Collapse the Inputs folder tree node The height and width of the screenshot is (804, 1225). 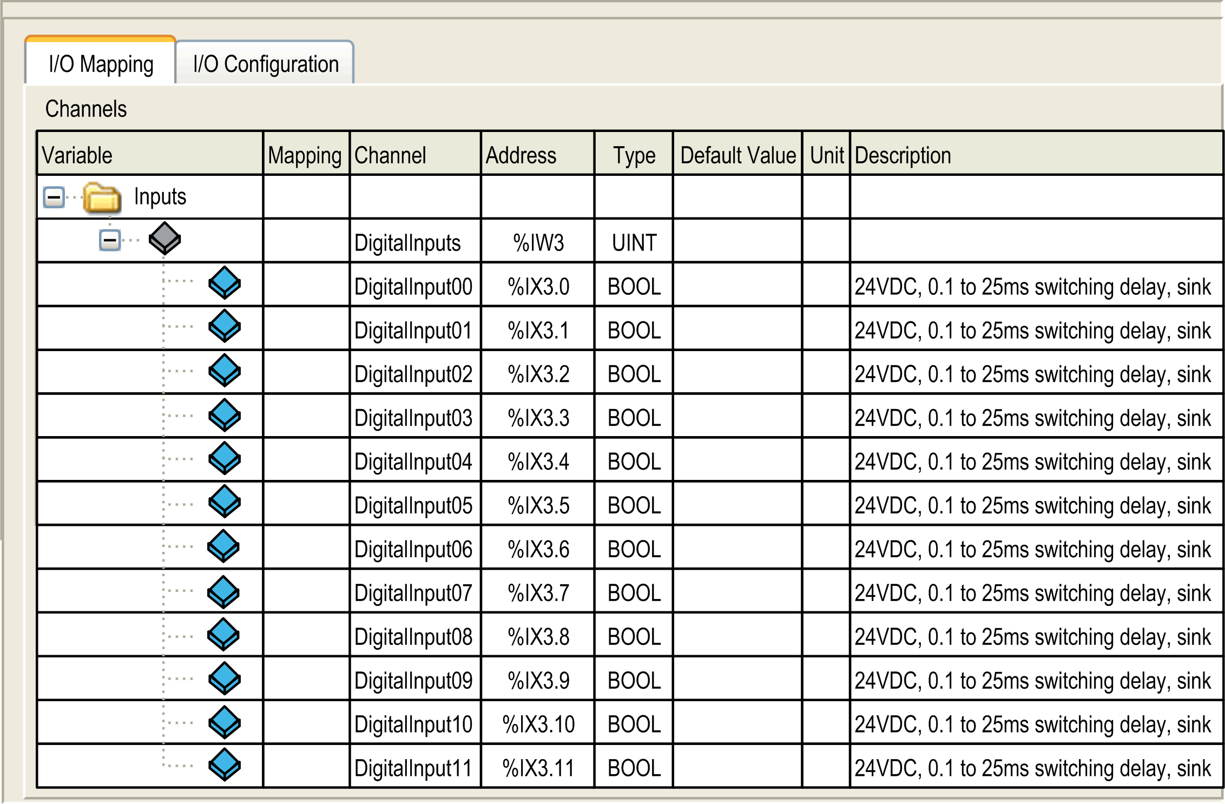[54, 197]
